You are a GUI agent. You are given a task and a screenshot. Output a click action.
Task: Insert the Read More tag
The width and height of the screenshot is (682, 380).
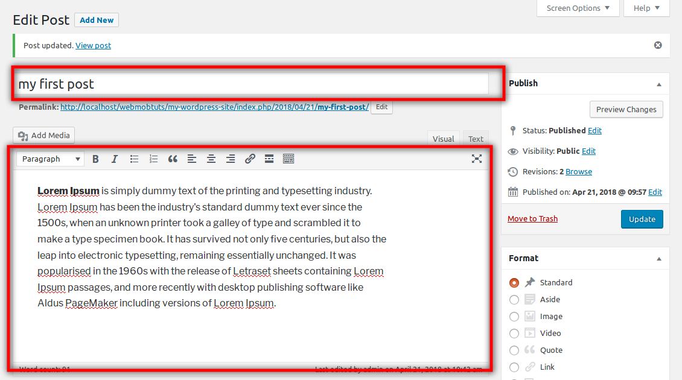pos(269,159)
